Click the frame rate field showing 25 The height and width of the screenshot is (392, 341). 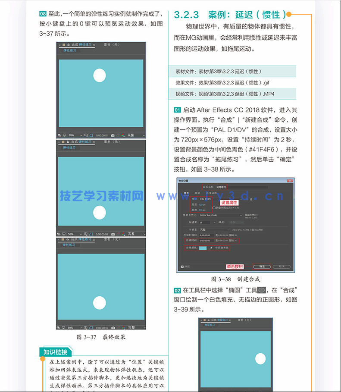coord(205,223)
